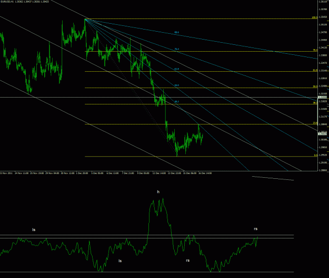The width and height of the screenshot is (329, 278).
Task: Click the lower 'ls' label near indicator trough
Action: tap(120, 261)
